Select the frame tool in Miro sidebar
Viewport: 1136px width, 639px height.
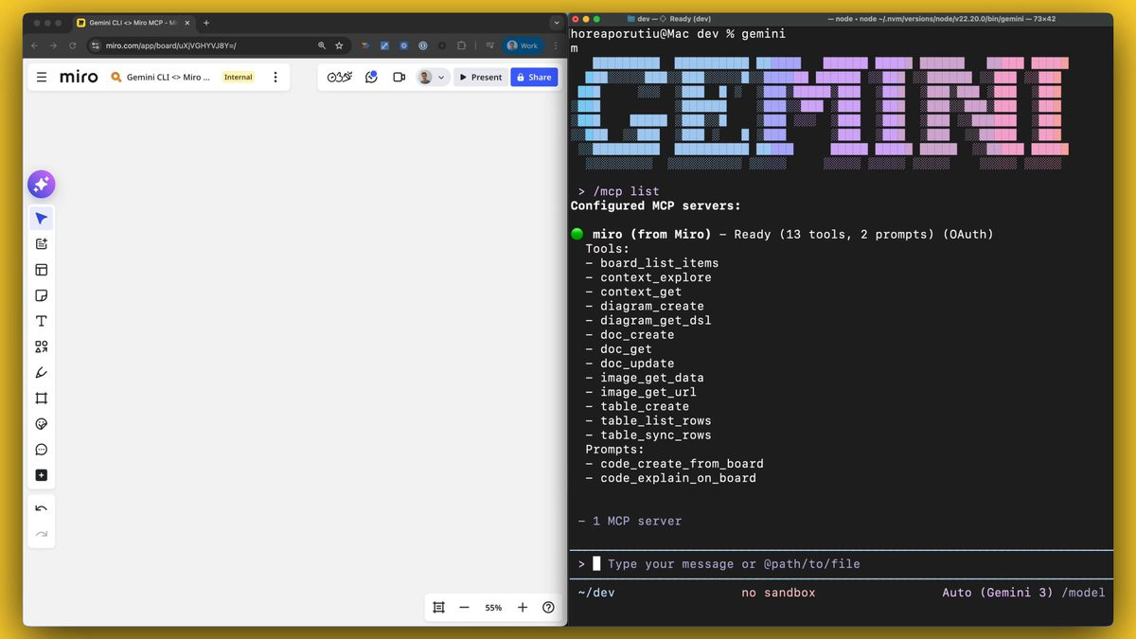(x=42, y=399)
